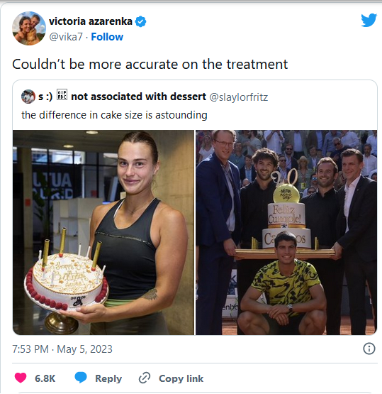Click the chain link copy icon
Screen dimensions: 382x394
point(145,378)
